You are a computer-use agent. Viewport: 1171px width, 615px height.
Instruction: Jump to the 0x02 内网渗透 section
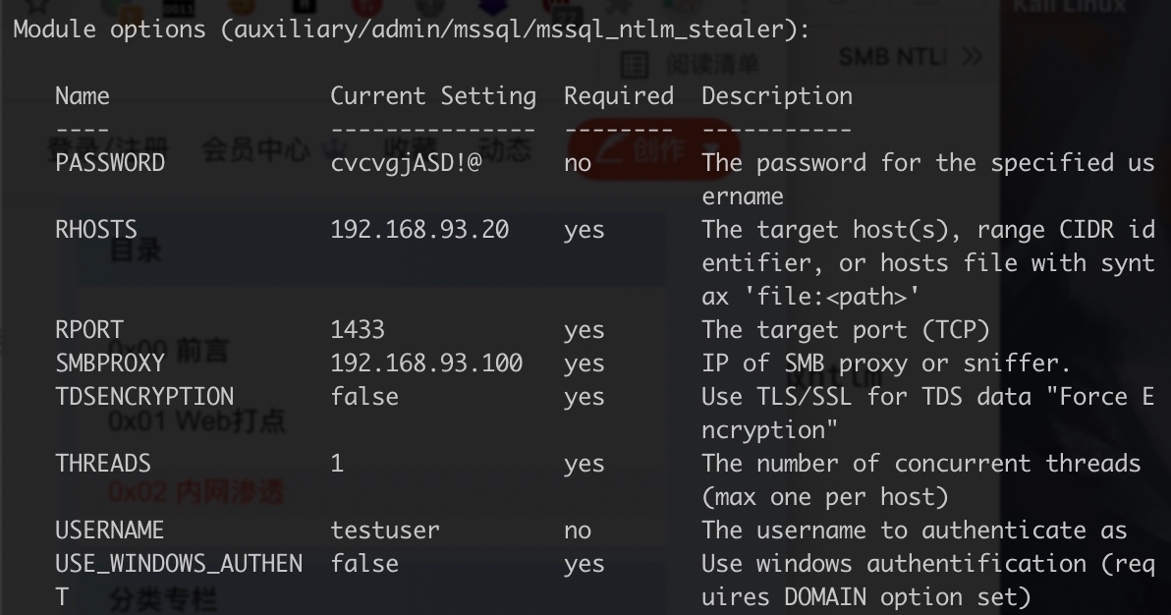point(195,489)
